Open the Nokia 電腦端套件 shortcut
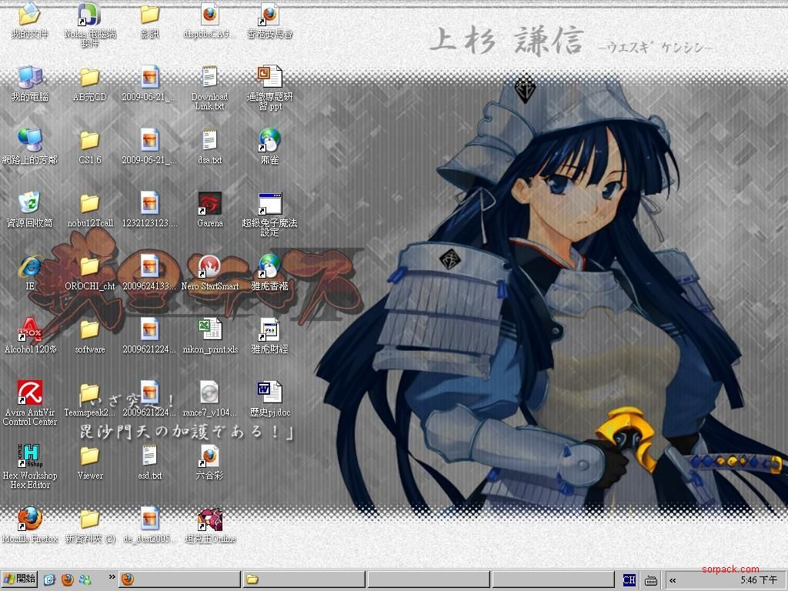Screen dimensions: 788x591 point(89,15)
